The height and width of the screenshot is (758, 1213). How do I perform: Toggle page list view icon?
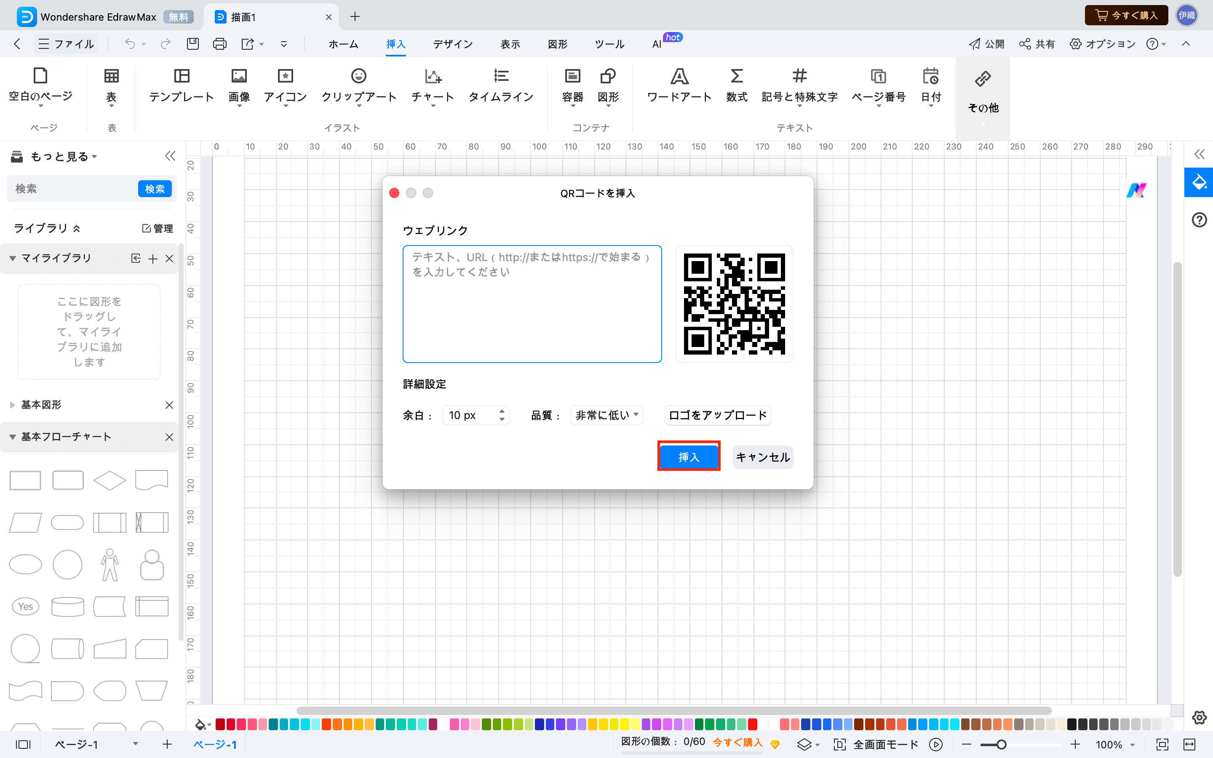tap(23, 745)
